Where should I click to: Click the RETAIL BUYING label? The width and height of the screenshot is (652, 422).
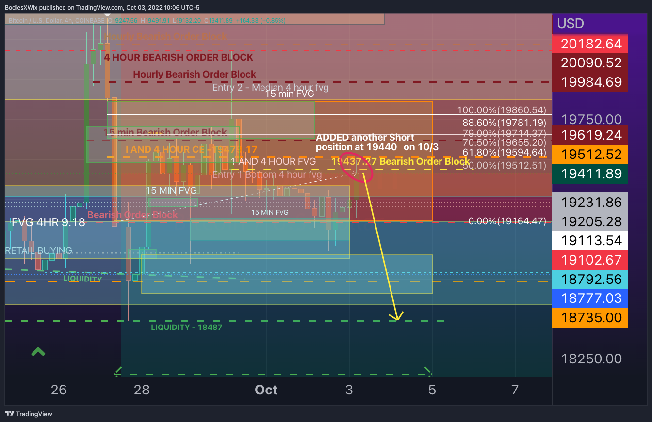tap(39, 250)
